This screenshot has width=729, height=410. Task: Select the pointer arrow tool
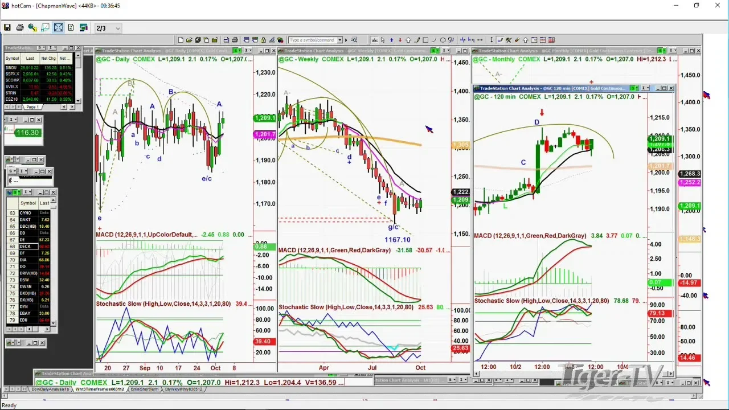[383, 40]
